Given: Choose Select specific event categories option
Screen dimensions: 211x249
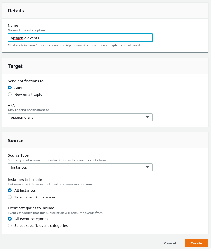Looking at the screenshot, I should tap(10, 226).
